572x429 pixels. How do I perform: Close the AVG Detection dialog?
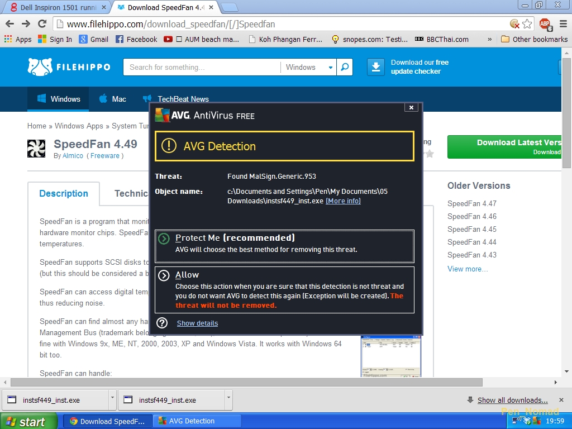(411, 107)
